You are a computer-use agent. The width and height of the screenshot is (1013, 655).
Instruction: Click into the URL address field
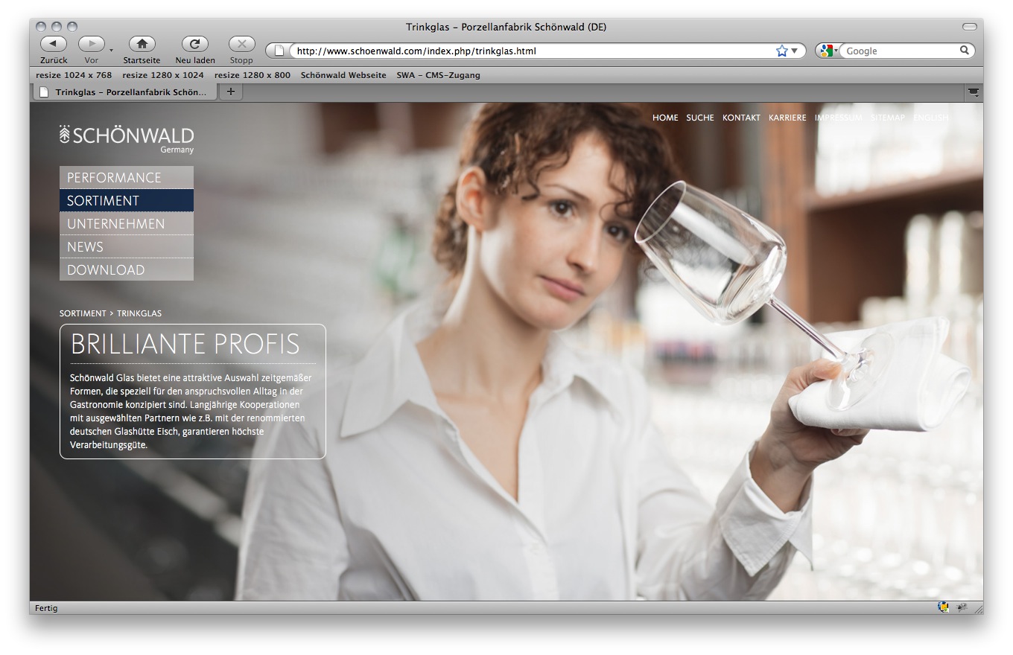click(x=521, y=51)
